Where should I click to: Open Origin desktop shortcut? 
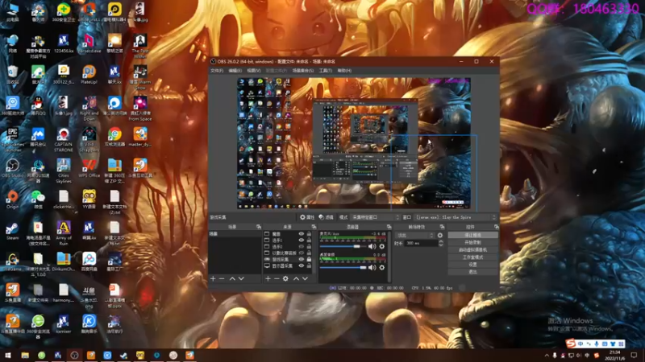12,200
